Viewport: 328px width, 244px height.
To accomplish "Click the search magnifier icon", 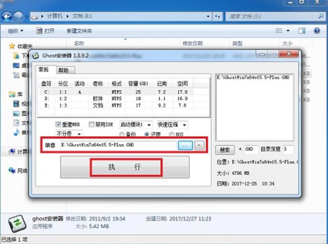I will point(320,16).
